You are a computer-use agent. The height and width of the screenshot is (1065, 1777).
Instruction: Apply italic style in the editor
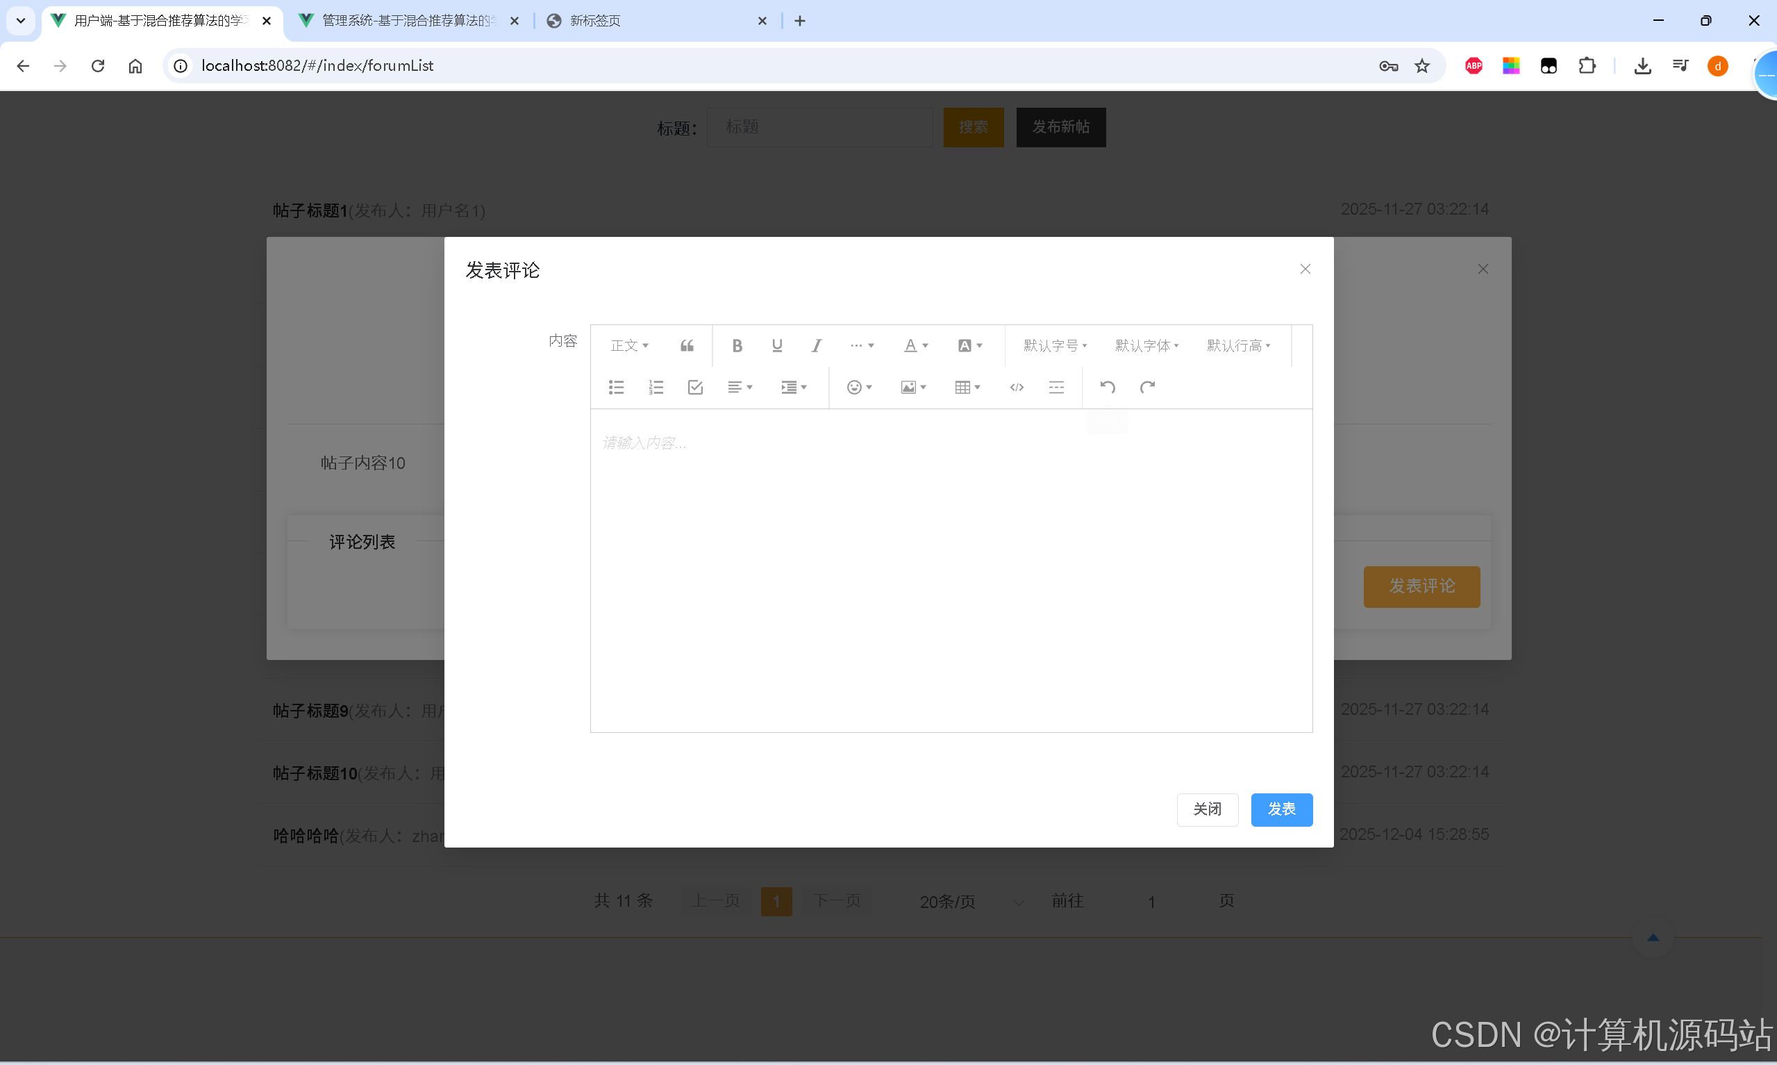point(816,346)
